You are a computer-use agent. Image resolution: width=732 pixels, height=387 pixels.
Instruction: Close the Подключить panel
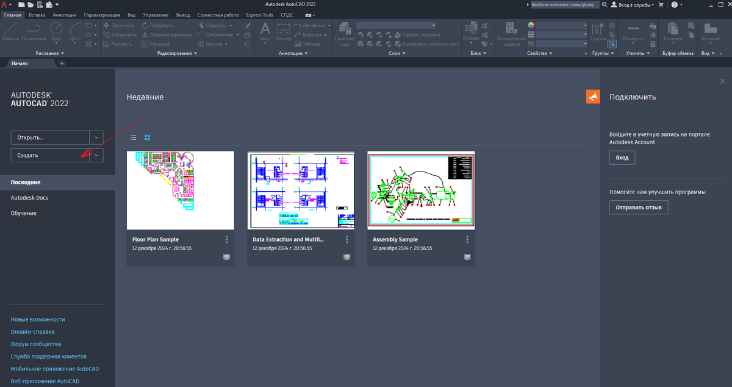(x=723, y=81)
